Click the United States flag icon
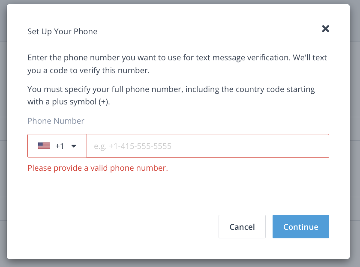 click(44, 146)
